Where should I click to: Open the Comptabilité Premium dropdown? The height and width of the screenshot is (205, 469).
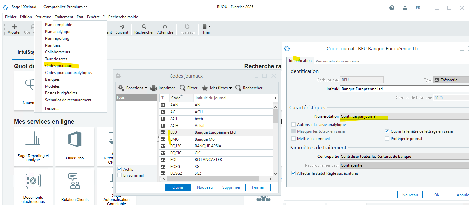pyautogui.click(x=65, y=7)
